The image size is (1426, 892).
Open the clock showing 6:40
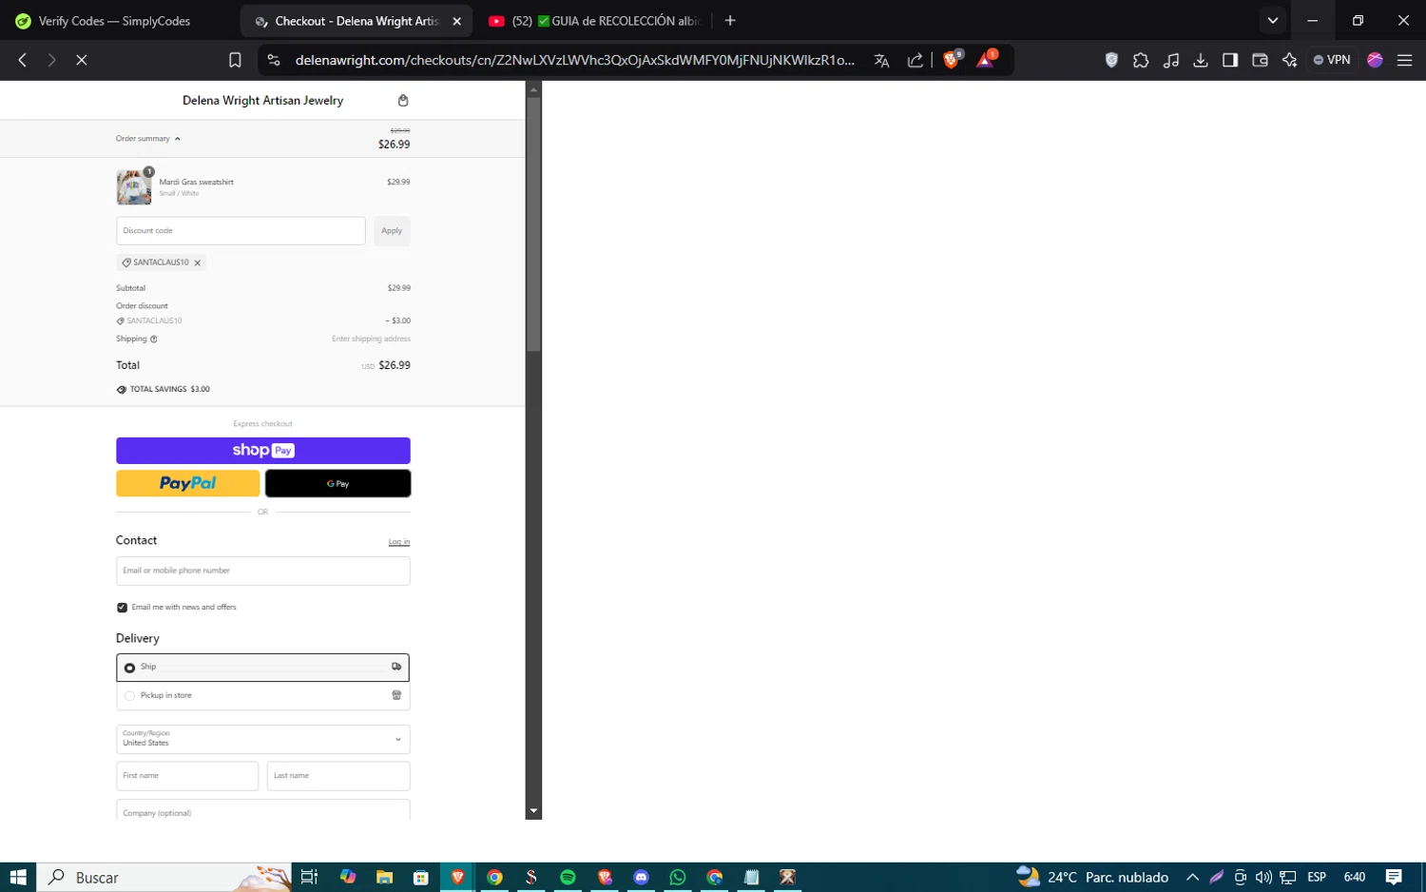[x=1355, y=877]
